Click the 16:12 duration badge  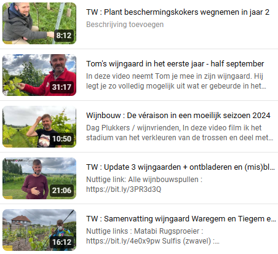click(62, 242)
